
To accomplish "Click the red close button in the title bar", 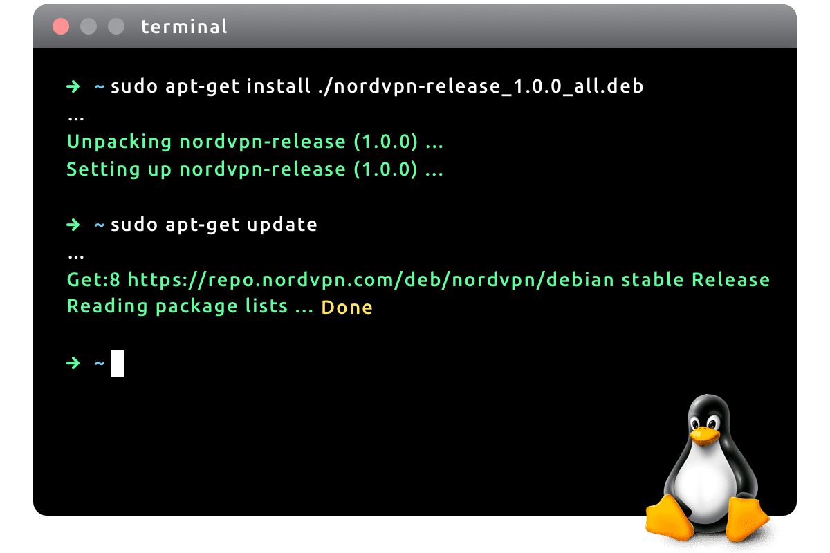I will point(61,27).
